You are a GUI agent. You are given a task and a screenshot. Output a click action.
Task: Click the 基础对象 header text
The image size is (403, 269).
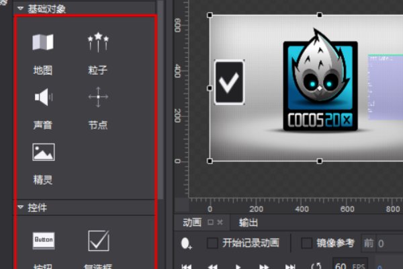(x=47, y=9)
